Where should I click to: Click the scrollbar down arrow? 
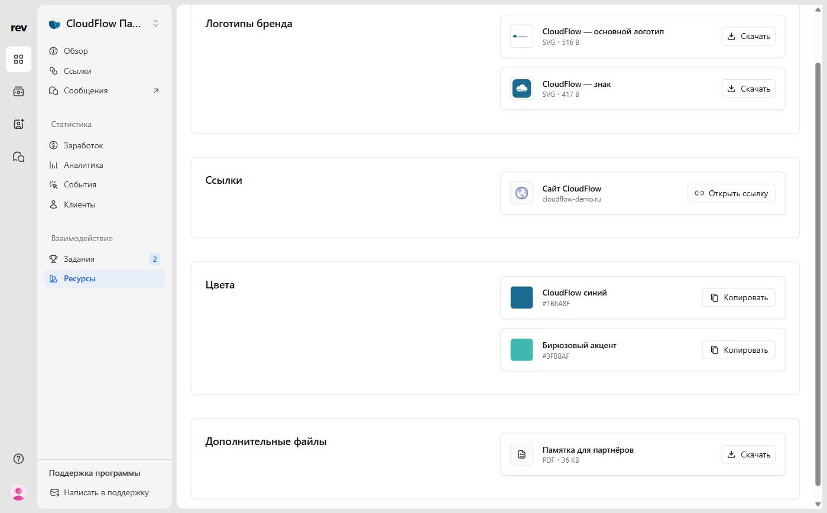(x=818, y=504)
